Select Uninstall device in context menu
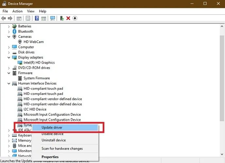225x163 pixels. point(54,140)
